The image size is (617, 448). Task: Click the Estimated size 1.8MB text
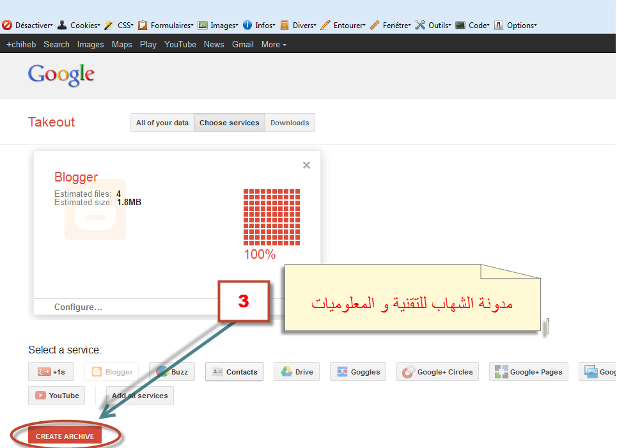[x=98, y=202]
